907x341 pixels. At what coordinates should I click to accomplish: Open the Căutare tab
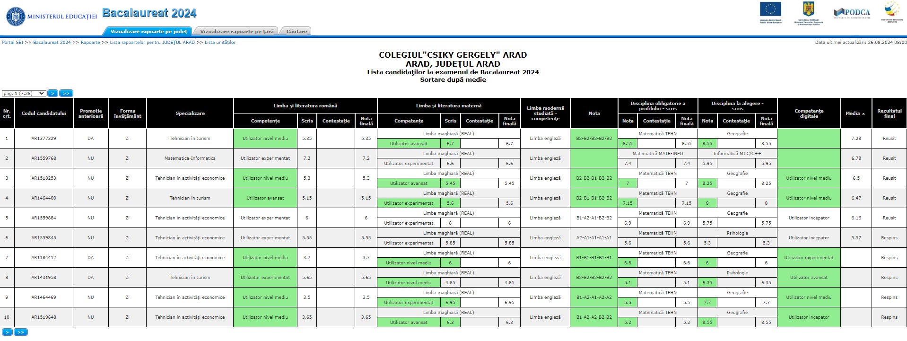pyautogui.click(x=297, y=31)
